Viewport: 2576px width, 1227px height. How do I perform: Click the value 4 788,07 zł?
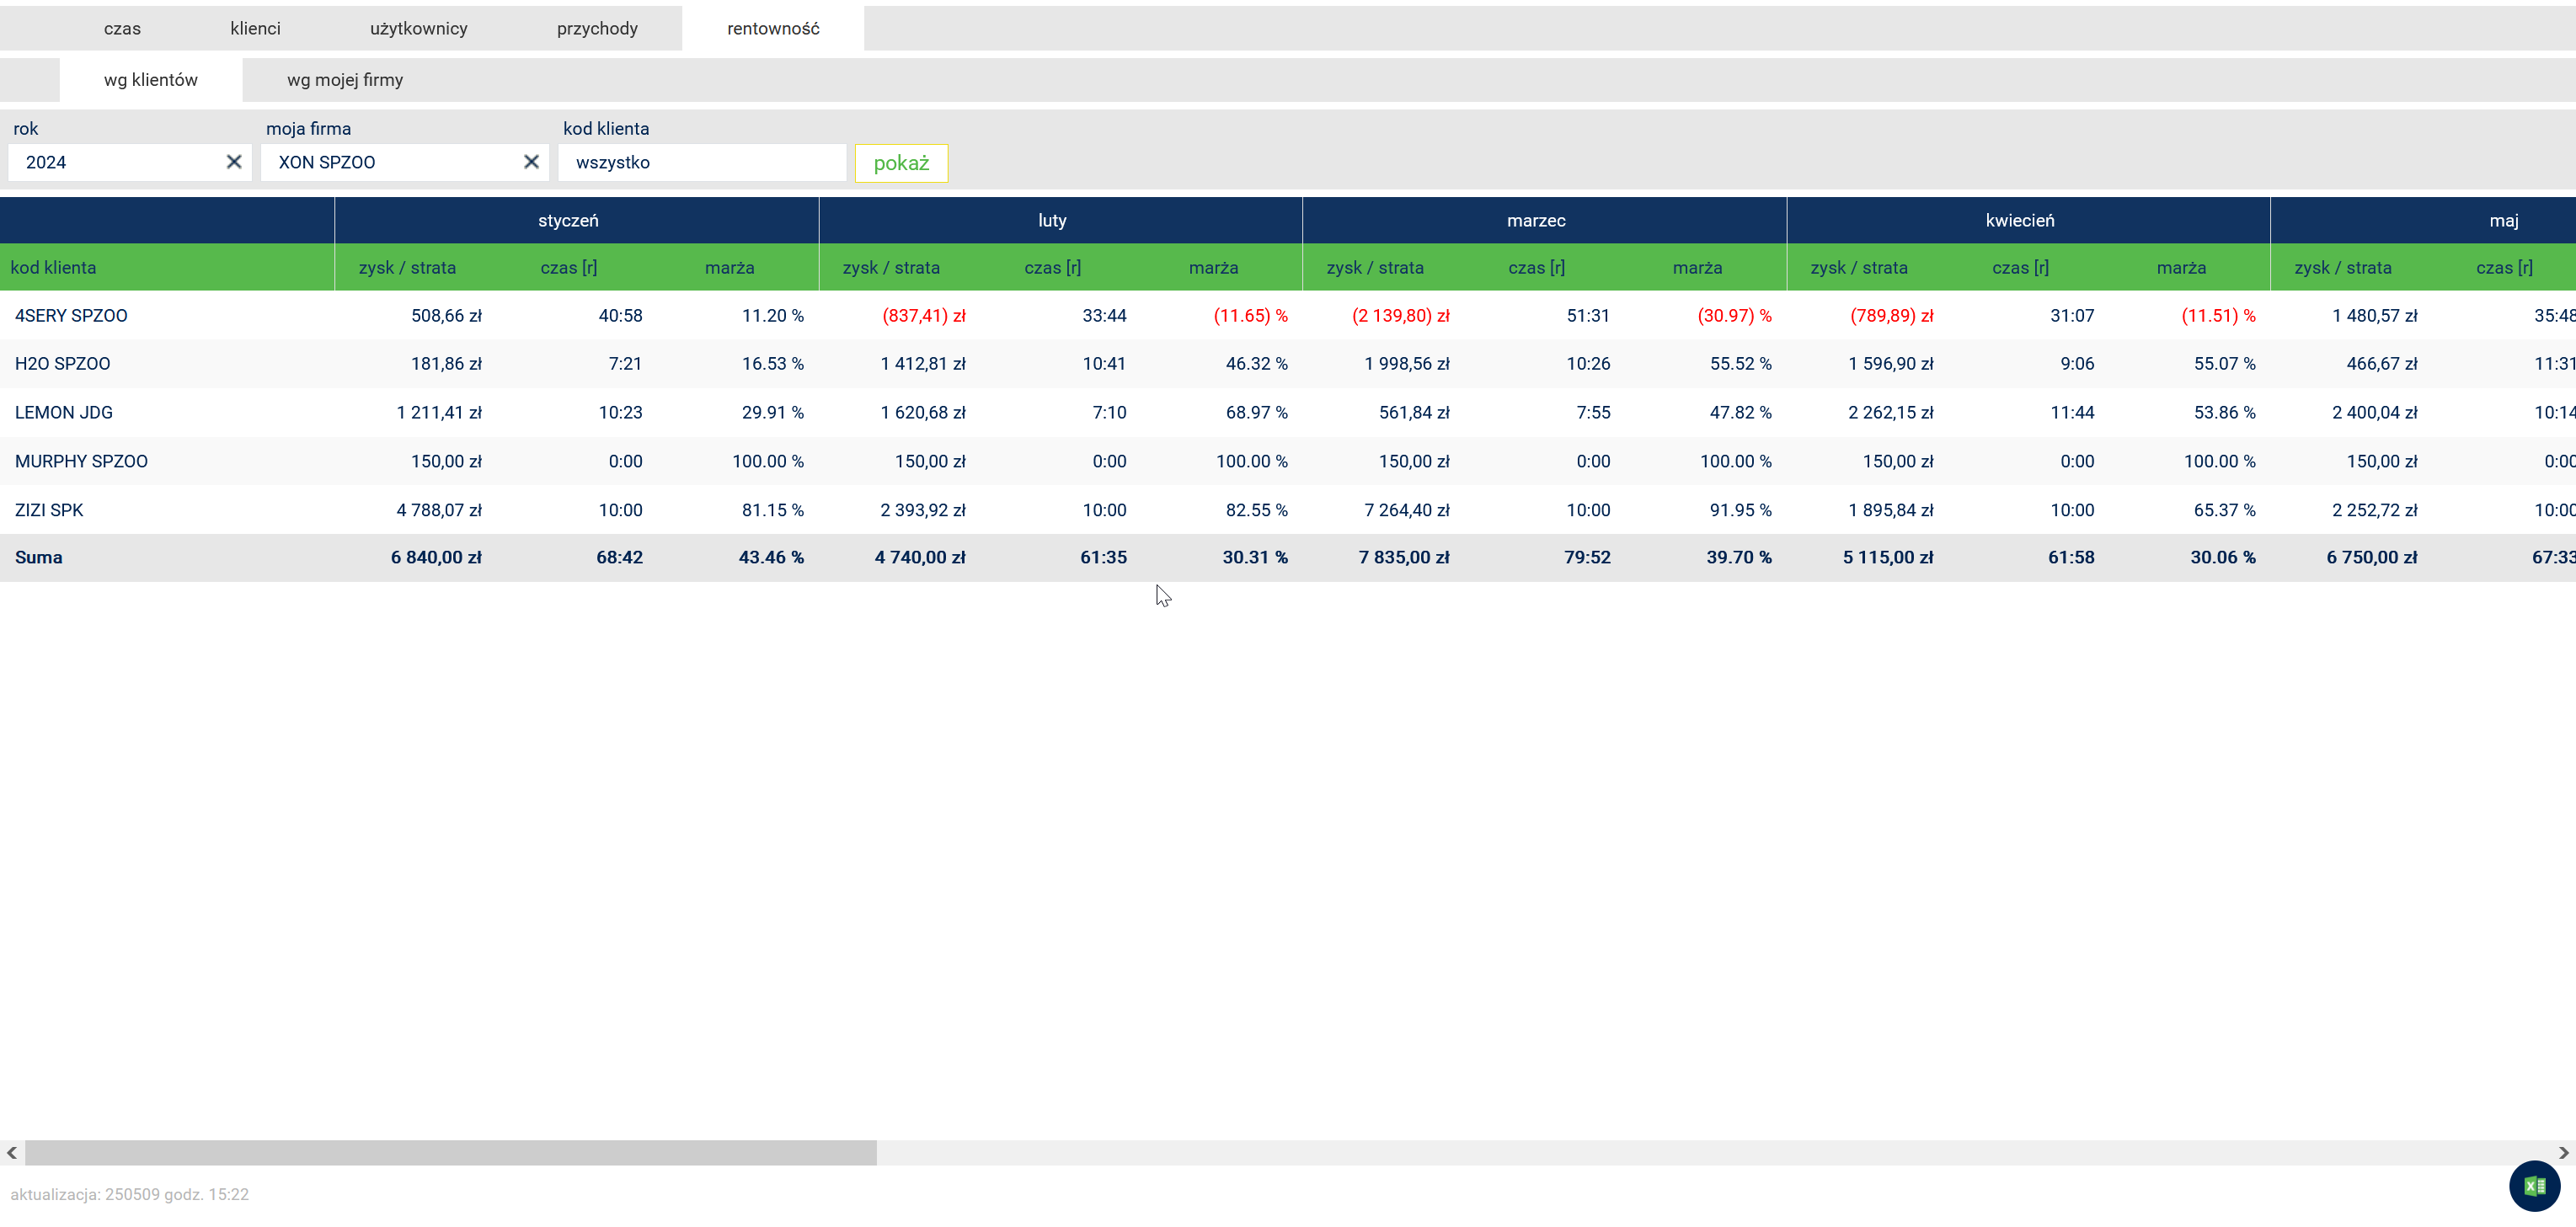pos(439,510)
